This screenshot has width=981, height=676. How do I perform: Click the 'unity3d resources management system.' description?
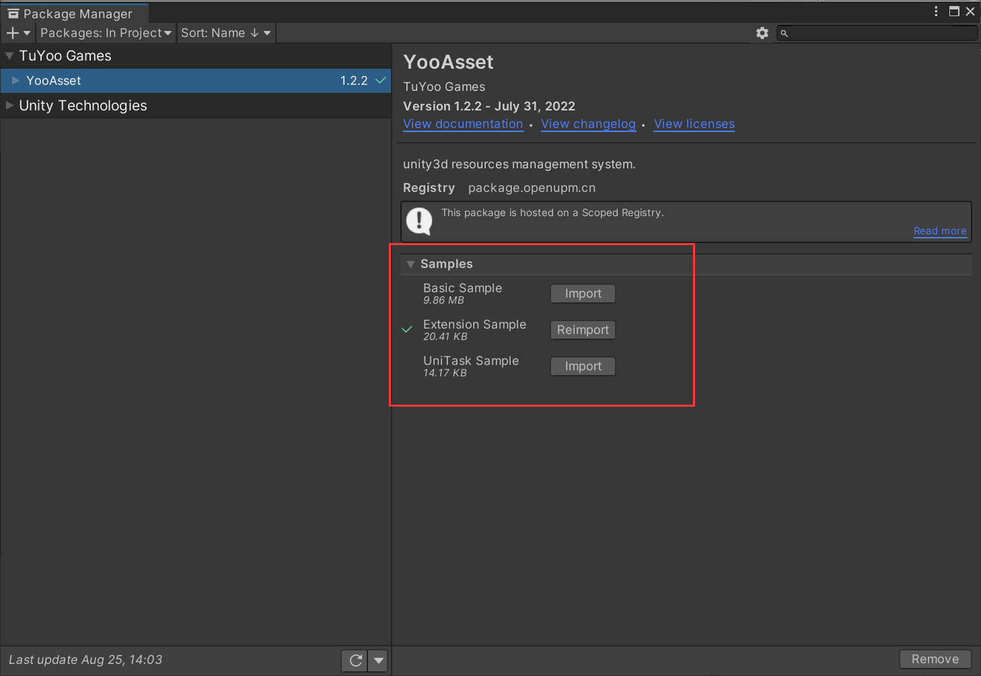click(x=519, y=164)
